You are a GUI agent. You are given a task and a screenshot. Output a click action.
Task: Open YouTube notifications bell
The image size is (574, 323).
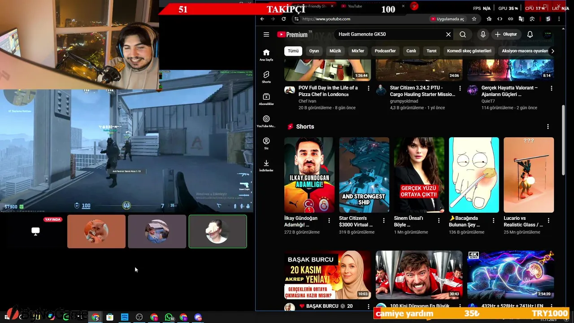click(530, 35)
